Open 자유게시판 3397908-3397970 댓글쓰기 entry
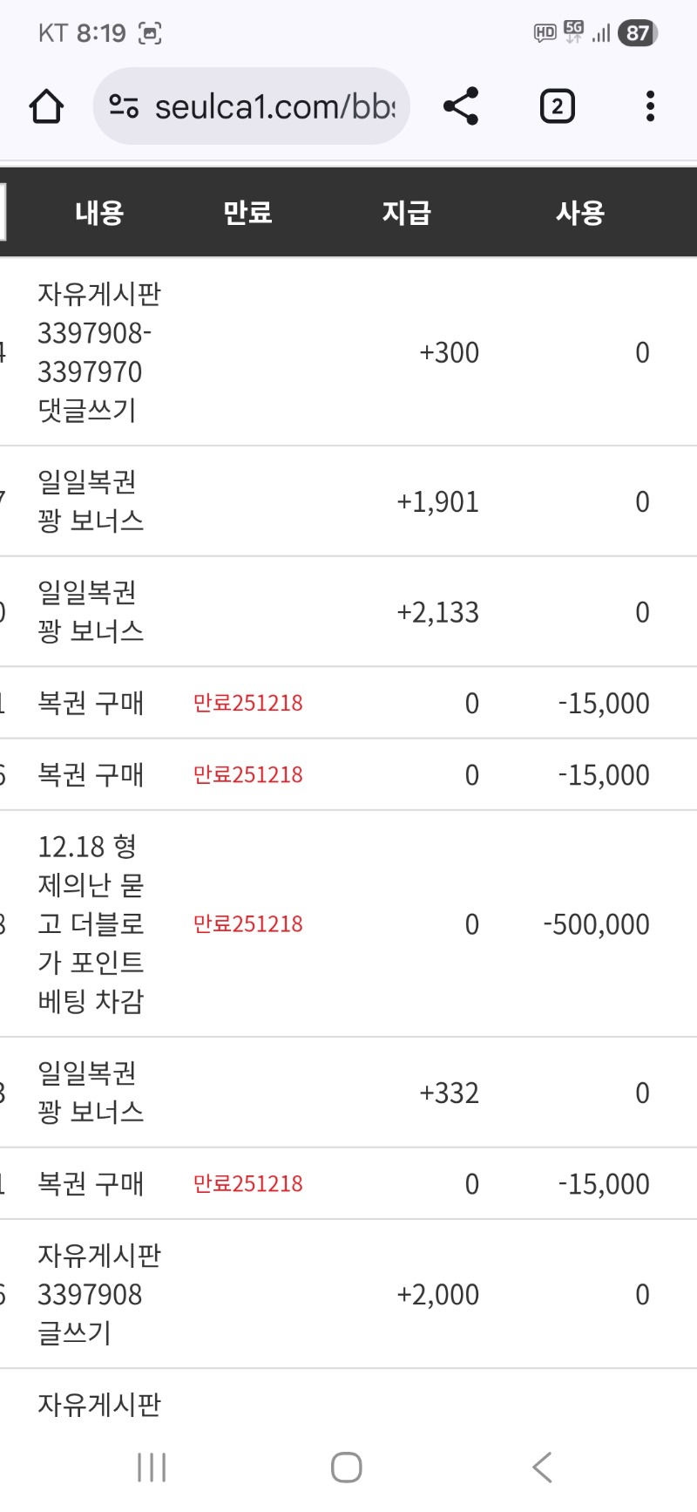The image size is (697, 1512). 98,352
